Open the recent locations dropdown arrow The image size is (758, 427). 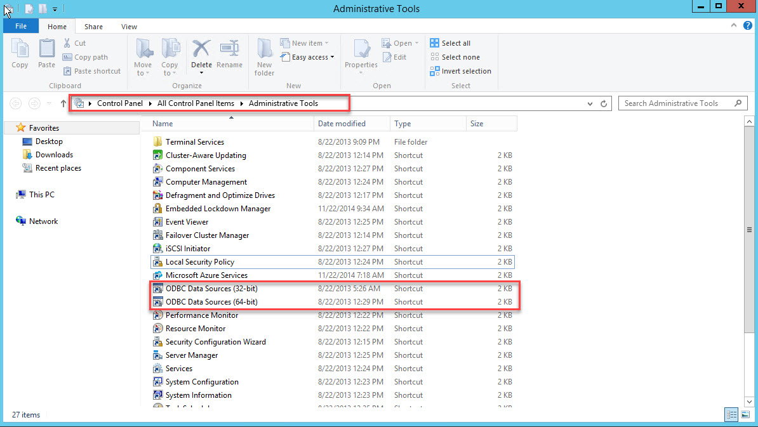tap(49, 103)
